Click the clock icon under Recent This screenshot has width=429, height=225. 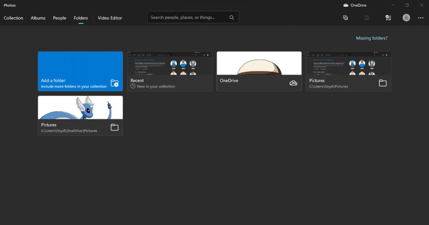133,86
